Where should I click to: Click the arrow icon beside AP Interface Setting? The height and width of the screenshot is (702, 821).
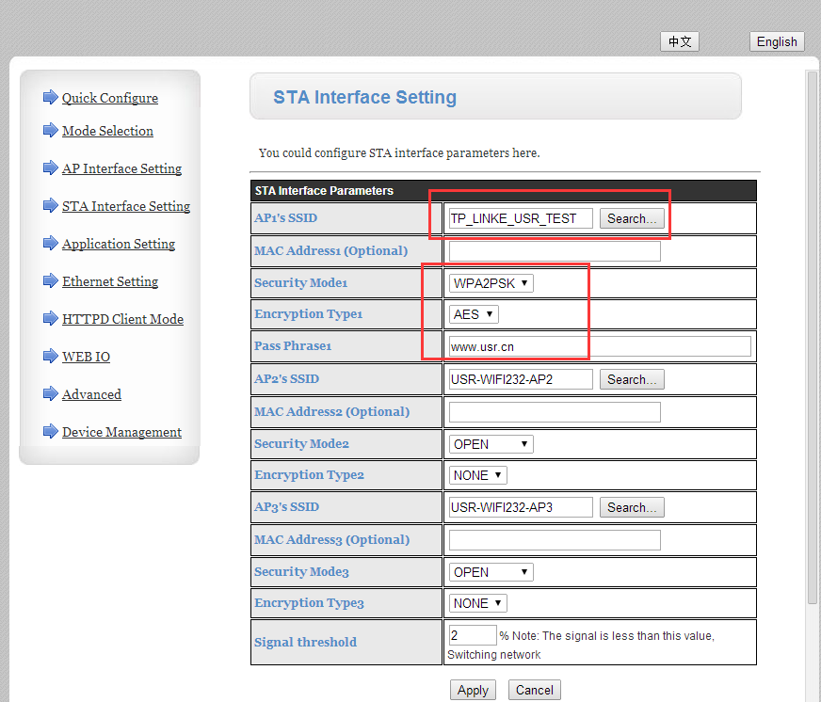tap(51, 168)
